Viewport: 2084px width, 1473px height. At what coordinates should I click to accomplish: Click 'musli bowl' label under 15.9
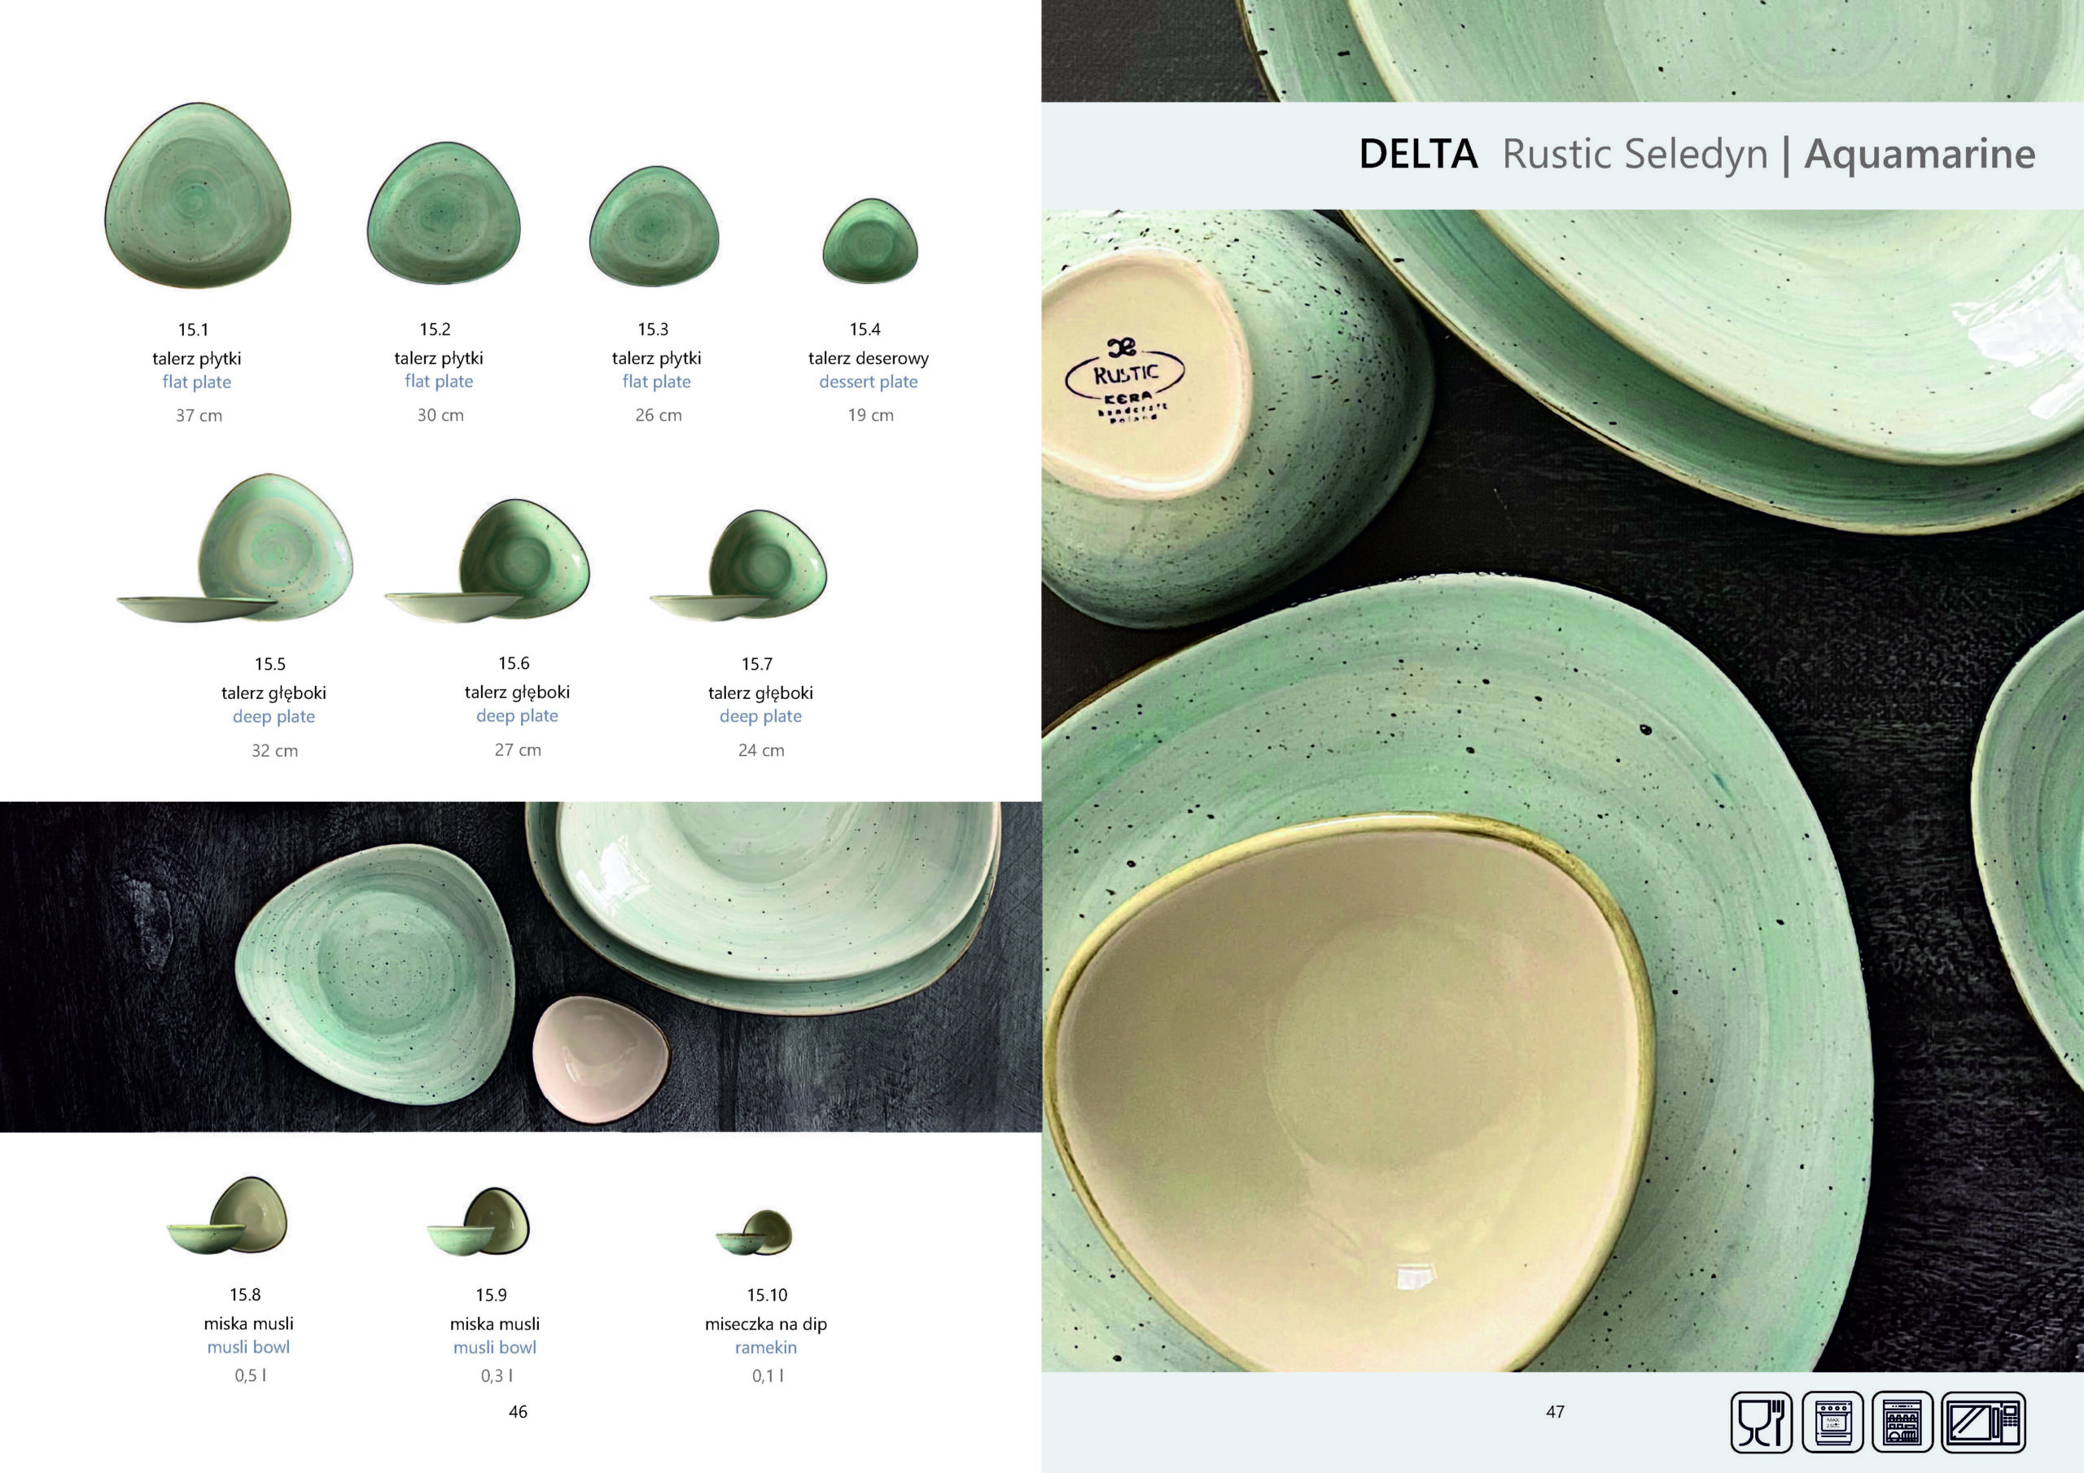(495, 1348)
